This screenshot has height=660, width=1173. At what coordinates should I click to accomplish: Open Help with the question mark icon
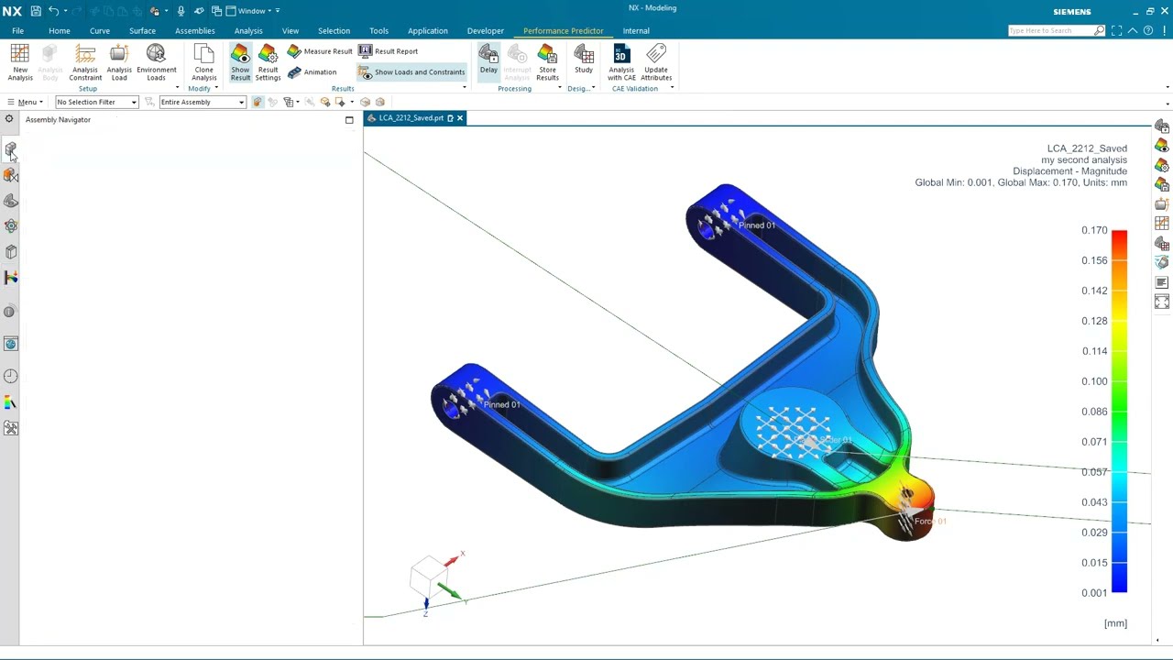[1149, 30]
